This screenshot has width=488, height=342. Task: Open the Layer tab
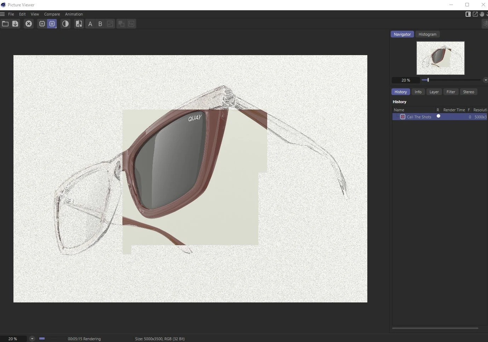click(x=434, y=92)
